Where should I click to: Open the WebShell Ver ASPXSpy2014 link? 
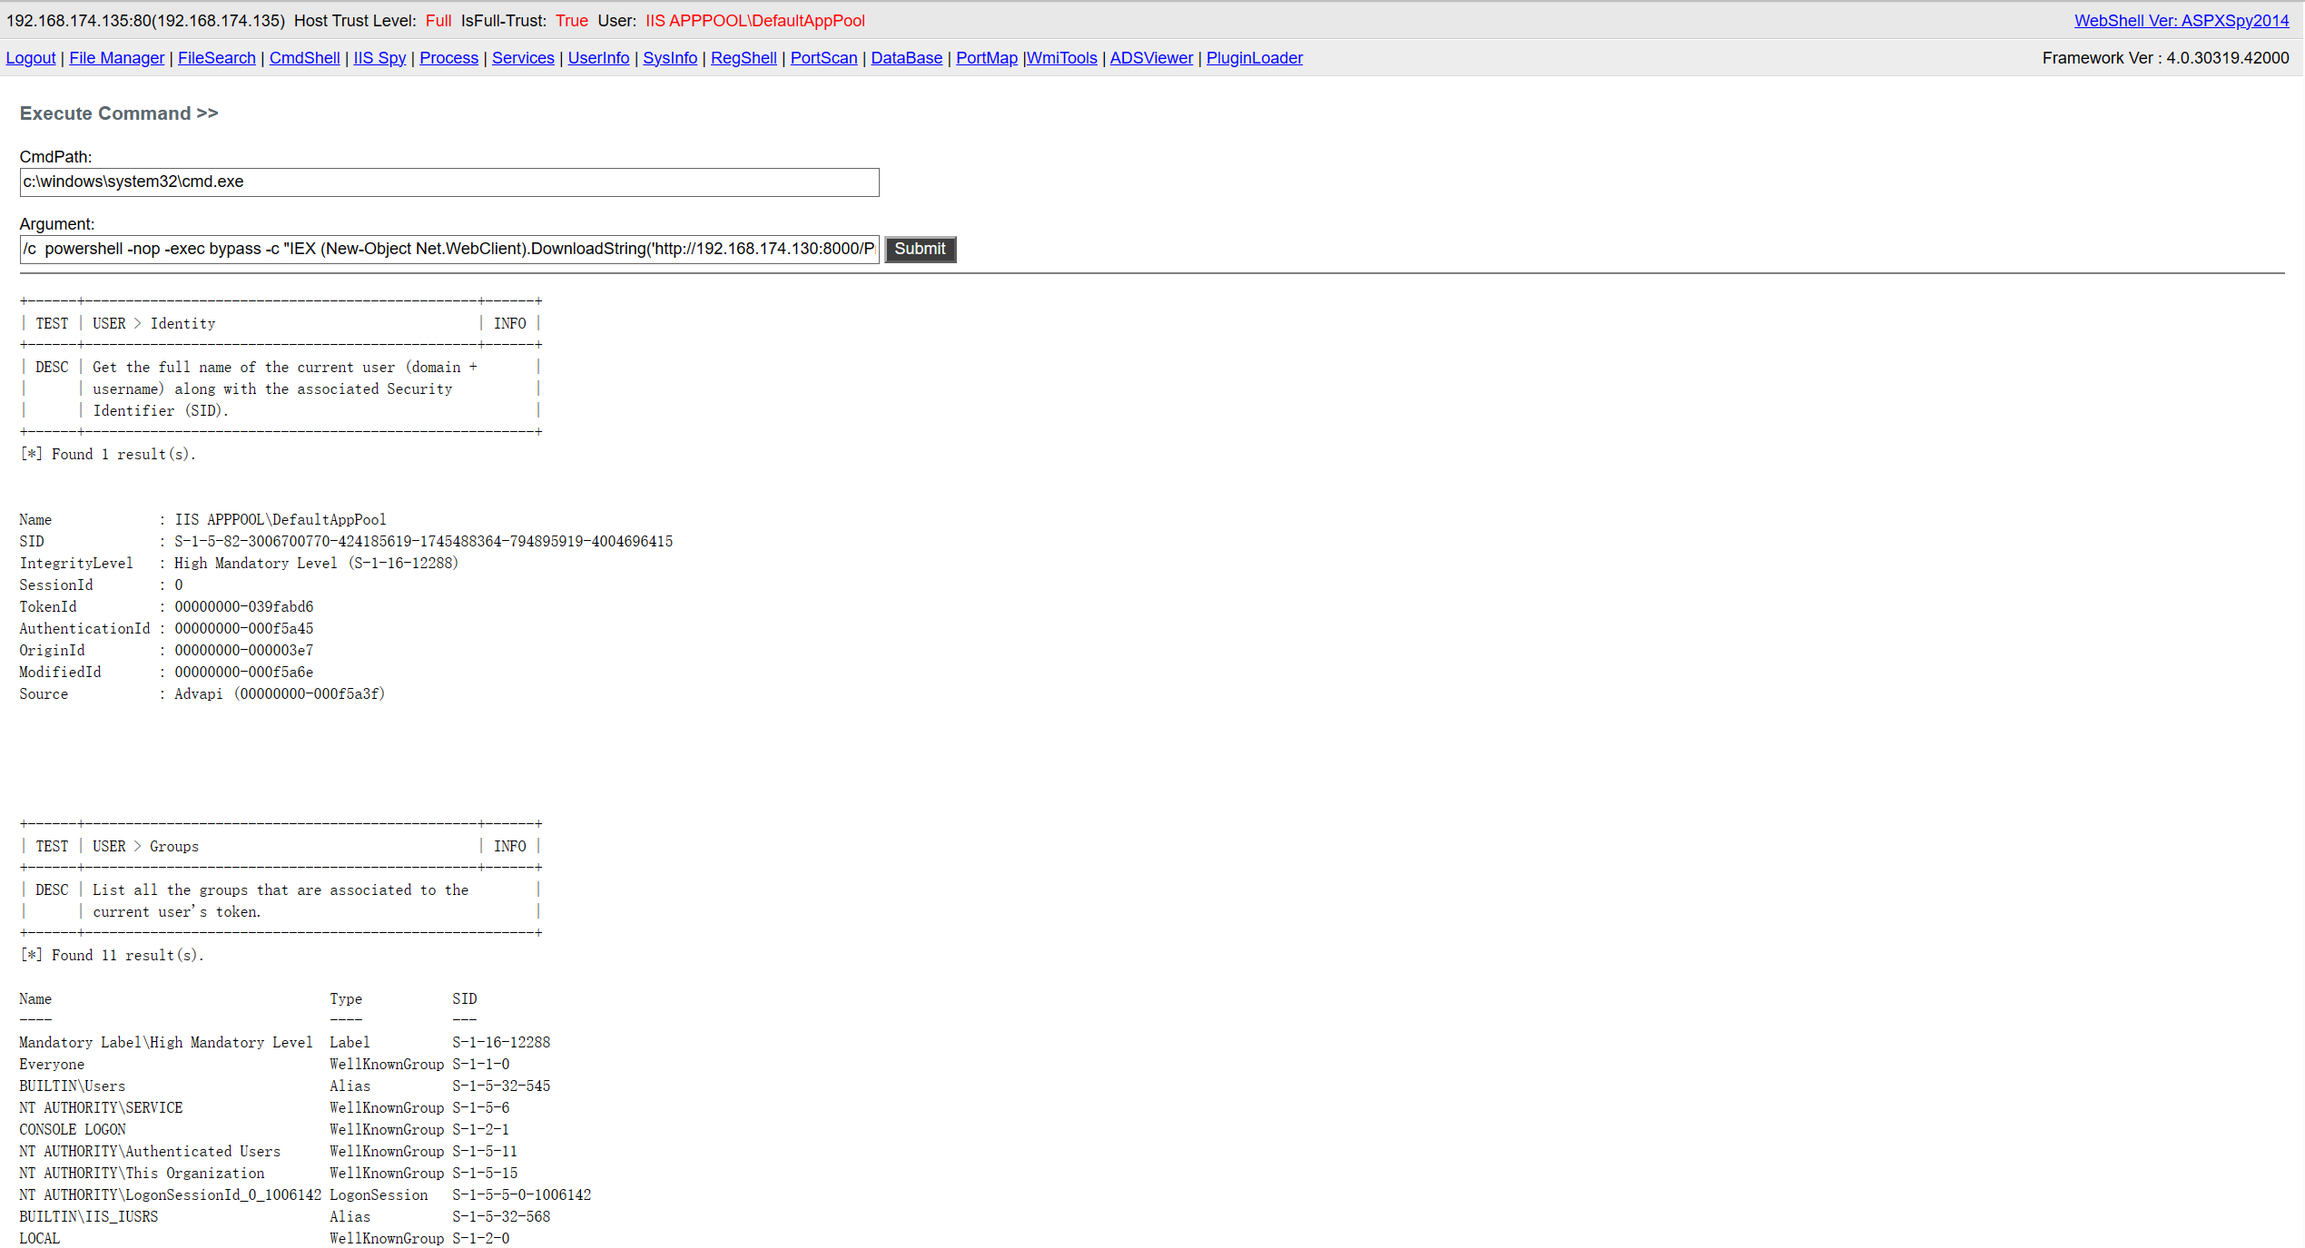pyautogui.click(x=2181, y=21)
